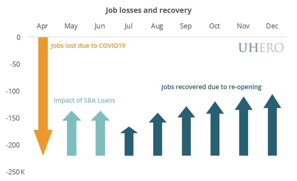Select the Aug month axis label
Screen dimensions: 297x181
(x=157, y=26)
